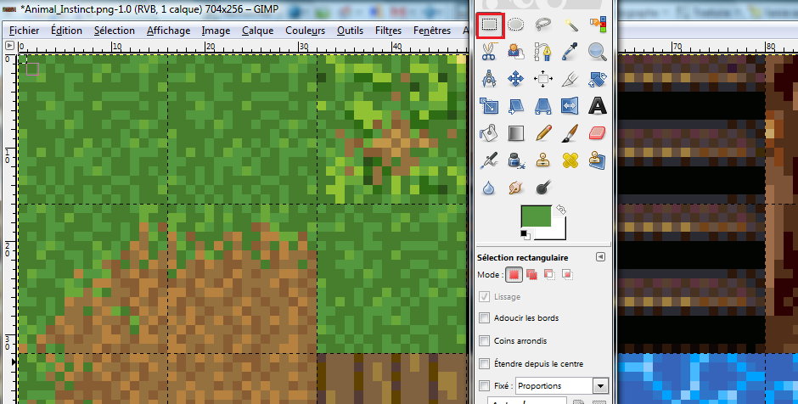This screenshot has width=798, height=404.
Task: Activate the Fuzzy Select magic wand
Action: tap(570, 25)
